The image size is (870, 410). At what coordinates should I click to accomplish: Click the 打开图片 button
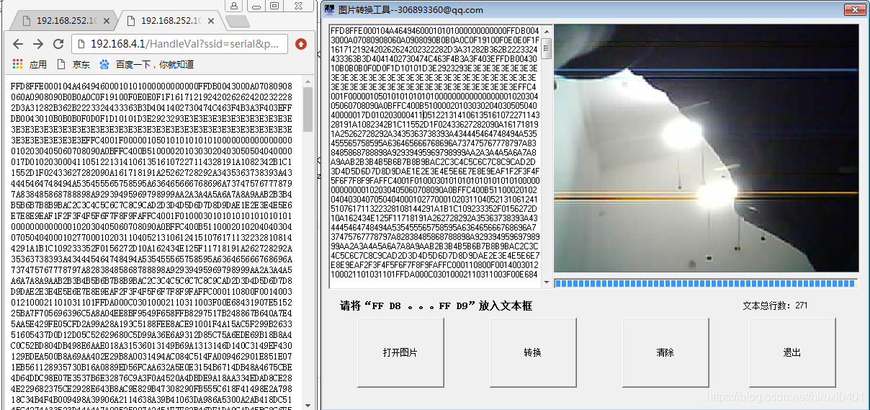pyautogui.click(x=400, y=352)
